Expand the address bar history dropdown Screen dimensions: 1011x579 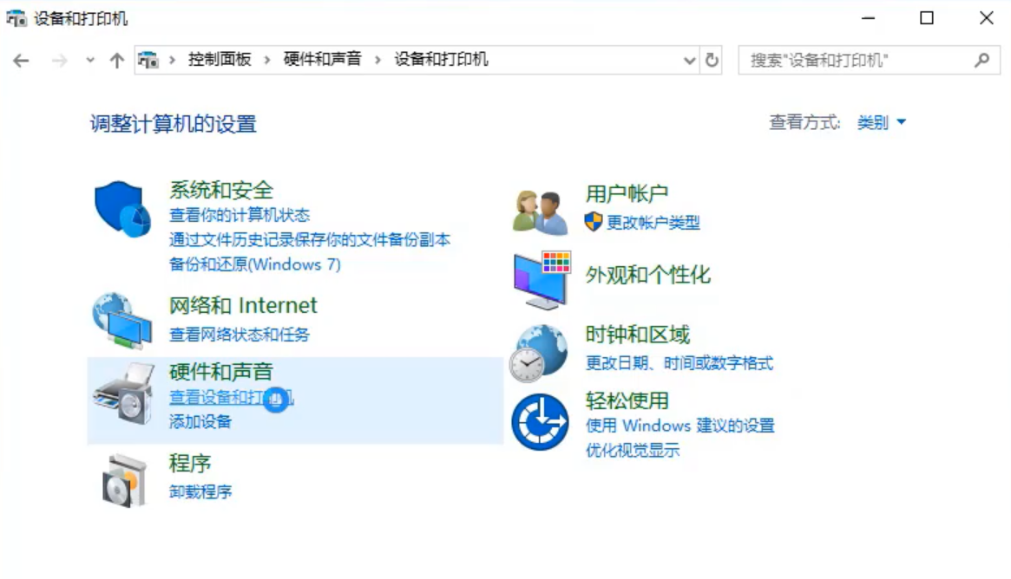(690, 60)
